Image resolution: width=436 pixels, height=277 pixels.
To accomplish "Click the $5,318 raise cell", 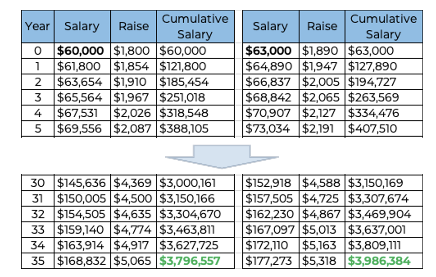I will tap(320, 261).
